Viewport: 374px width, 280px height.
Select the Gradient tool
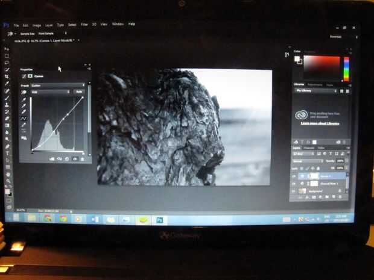point(7,125)
